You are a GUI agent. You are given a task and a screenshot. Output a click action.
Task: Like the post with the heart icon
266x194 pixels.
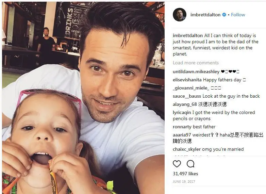[x=177, y=164]
